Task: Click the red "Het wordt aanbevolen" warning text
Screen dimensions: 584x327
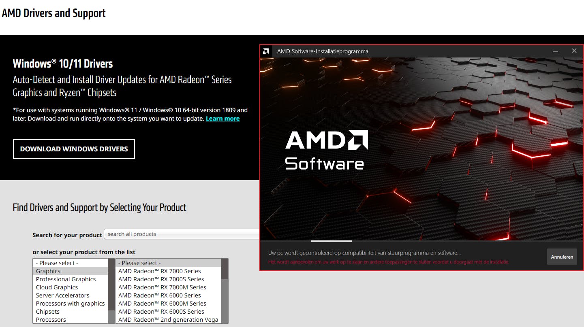Action: pyautogui.click(x=389, y=262)
